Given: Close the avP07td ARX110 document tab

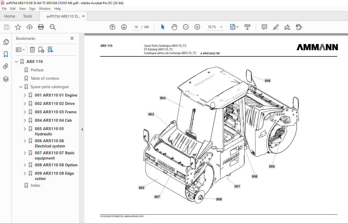Looking at the screenshot, I should point(84,16).
